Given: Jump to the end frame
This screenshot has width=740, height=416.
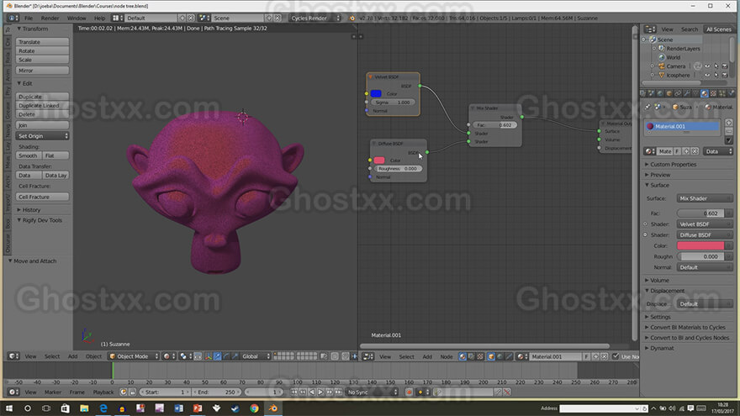Looking at the screenshot, I should (338, 392).
